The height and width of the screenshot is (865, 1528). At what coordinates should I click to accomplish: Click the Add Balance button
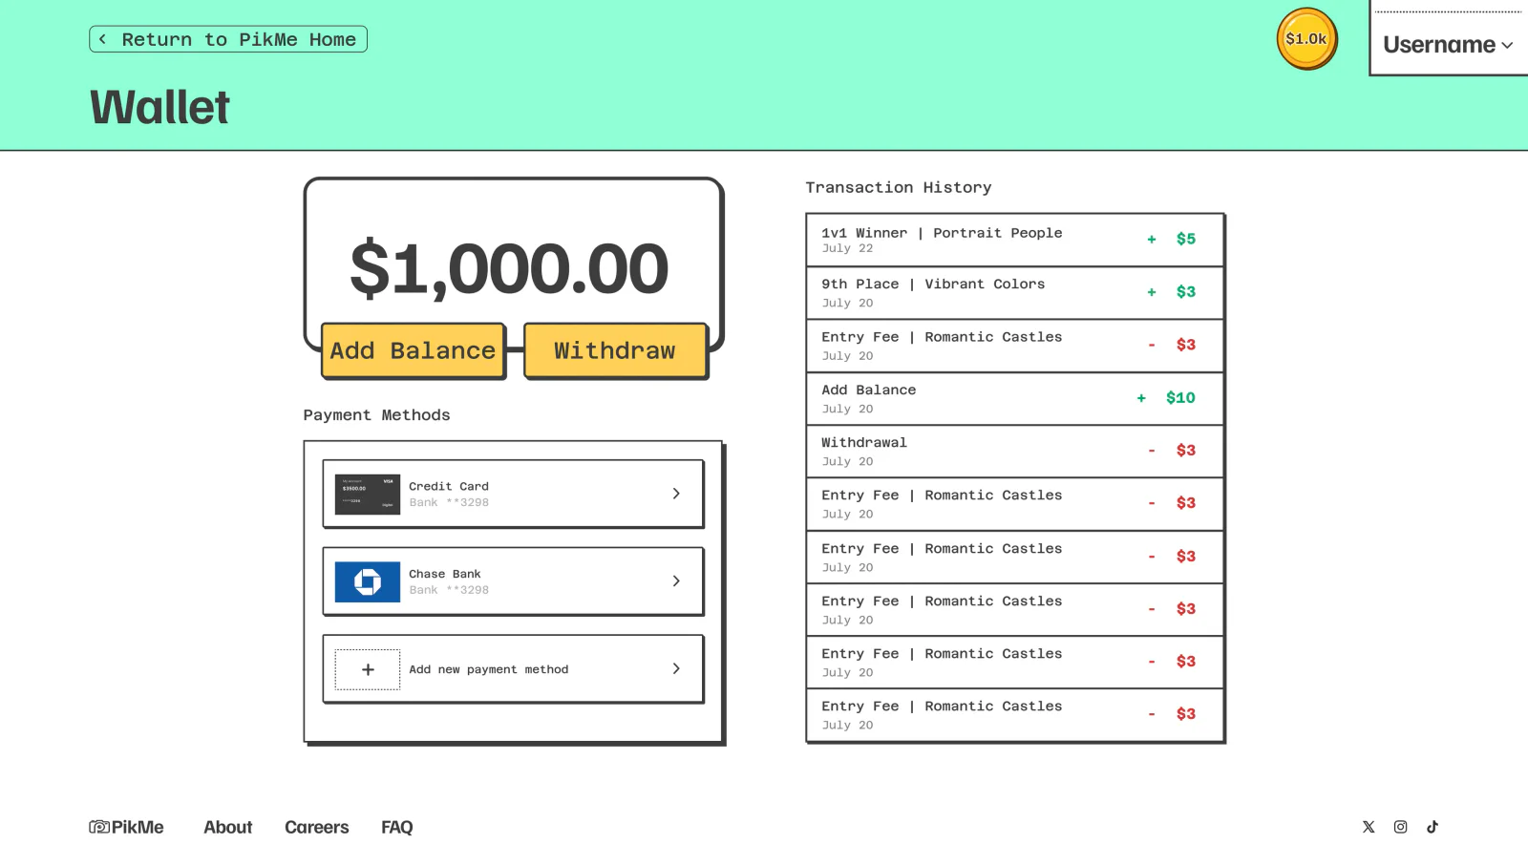point(413,350)
